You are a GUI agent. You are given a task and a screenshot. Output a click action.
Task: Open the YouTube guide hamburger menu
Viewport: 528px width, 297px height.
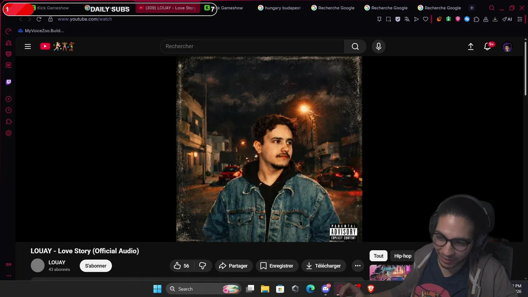(28, 47)
